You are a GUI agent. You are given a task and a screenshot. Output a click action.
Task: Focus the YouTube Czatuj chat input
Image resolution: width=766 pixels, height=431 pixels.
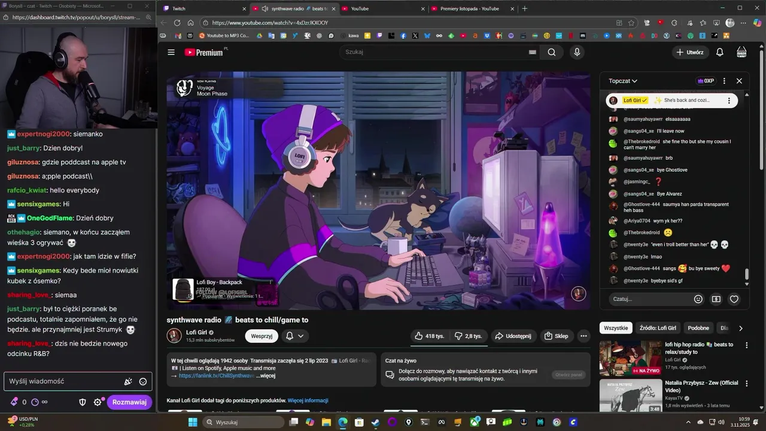649,299
